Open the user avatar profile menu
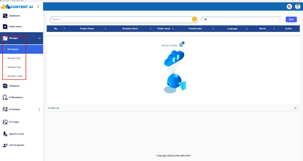The height and width of the screenshot is (161, 303). tap(298, 7)
